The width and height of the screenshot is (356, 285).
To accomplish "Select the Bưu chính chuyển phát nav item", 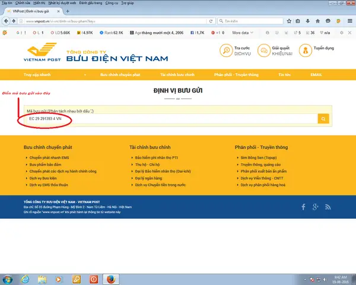I will [120, 75].
